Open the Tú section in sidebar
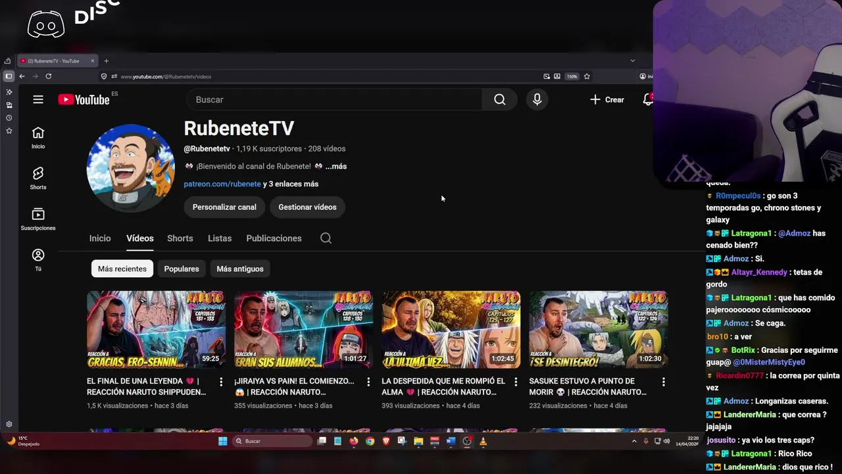Screen dimensions: 842x474 click(x=38, y=260)
